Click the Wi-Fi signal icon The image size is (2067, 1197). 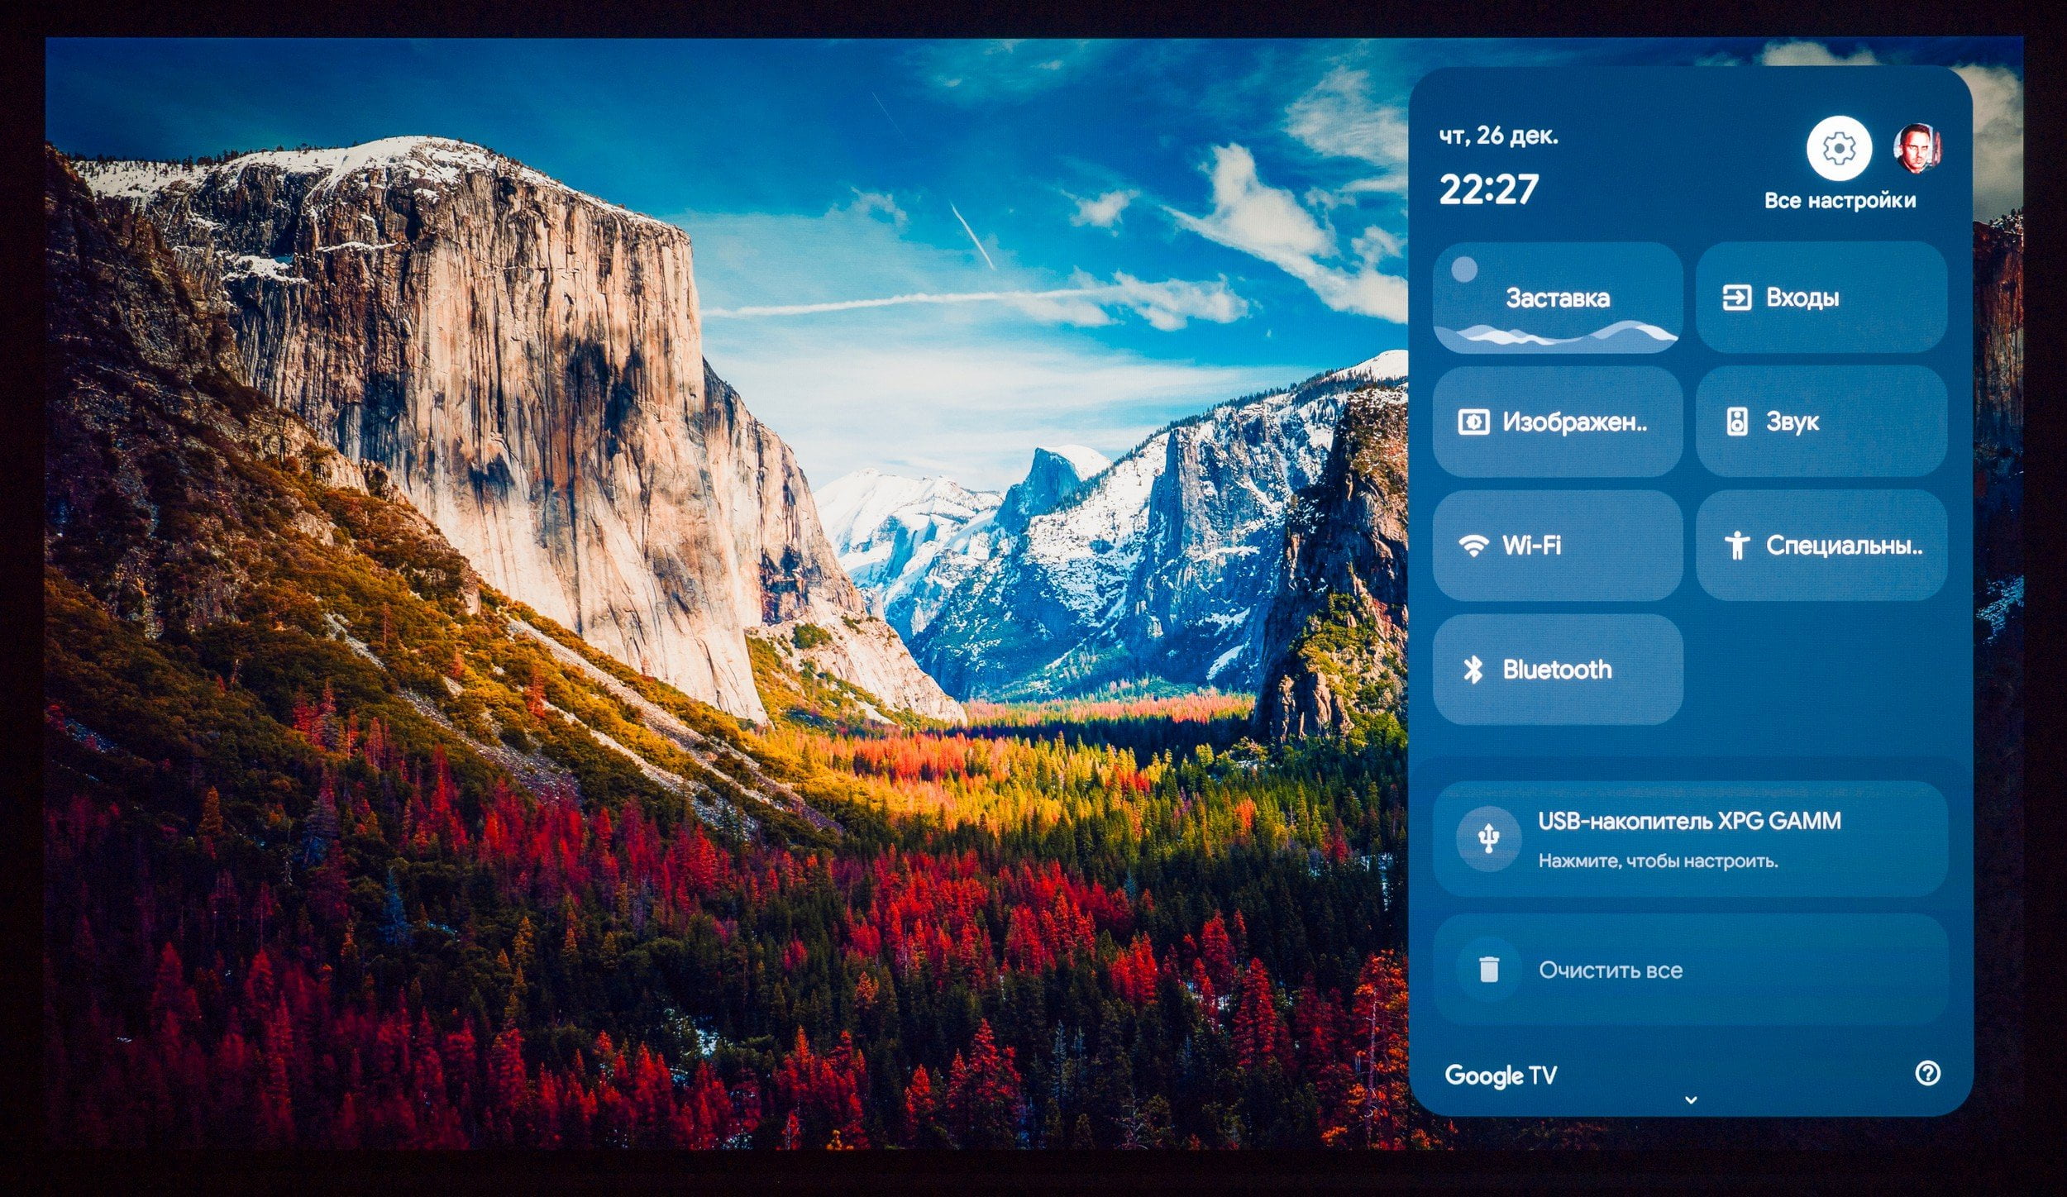[x=1473, y=546]
